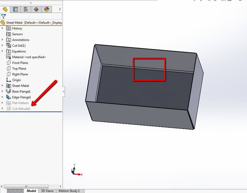
Task: Switch to the Model tab
Action: (31, 191)
